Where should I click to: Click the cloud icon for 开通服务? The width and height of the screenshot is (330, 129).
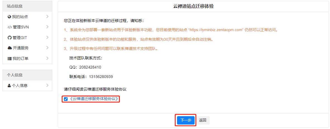click(9, 48)
